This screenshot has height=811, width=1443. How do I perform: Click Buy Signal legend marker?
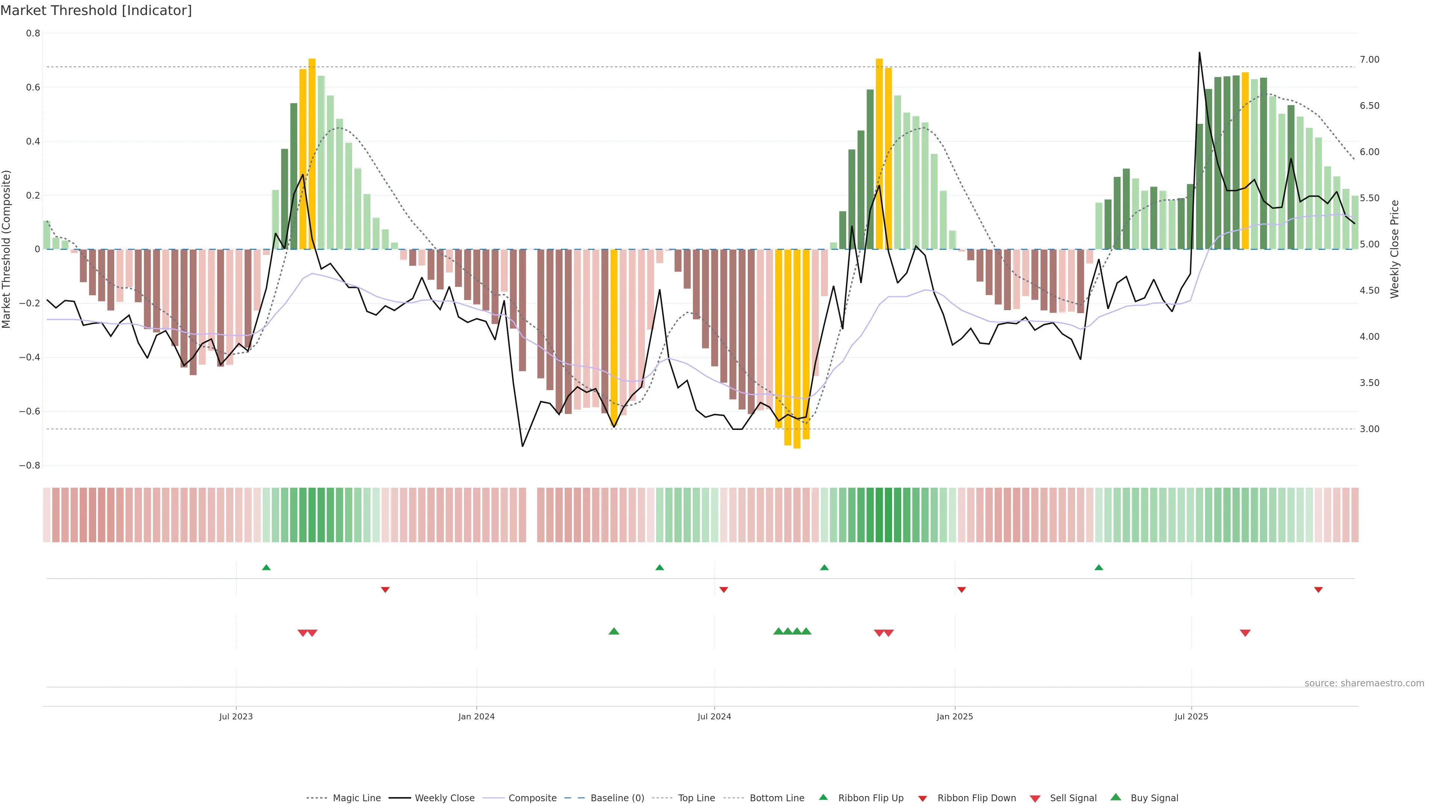[1116, 797]
